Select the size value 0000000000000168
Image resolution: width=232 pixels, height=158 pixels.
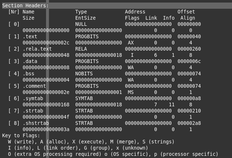pyautogui.click(x=46, y=105)
